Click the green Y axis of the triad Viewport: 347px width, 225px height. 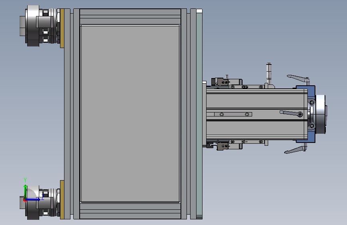click(x=26, y=191)
